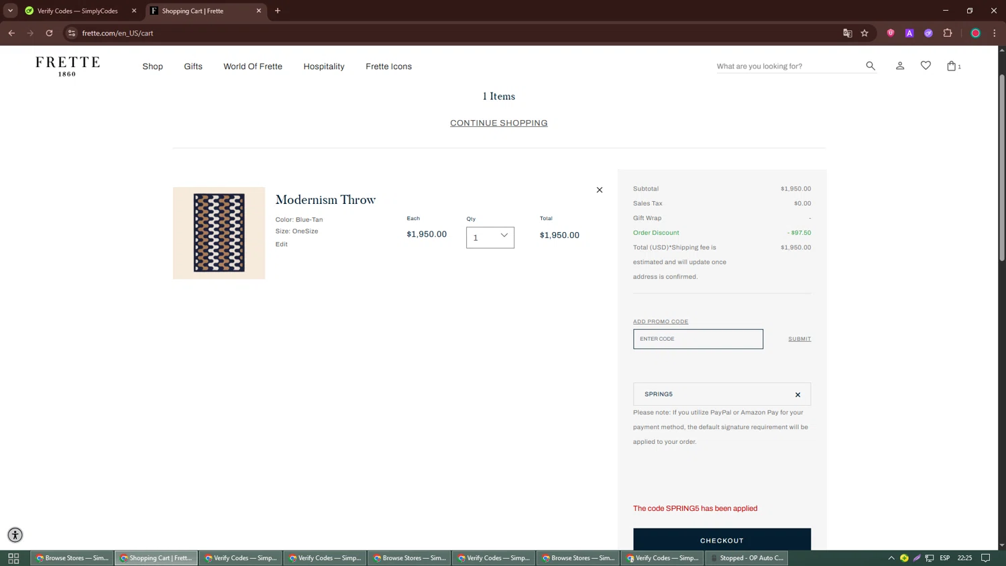
Task: Open taskbar item Shopping Cart | Frett...
Action: 156,558
